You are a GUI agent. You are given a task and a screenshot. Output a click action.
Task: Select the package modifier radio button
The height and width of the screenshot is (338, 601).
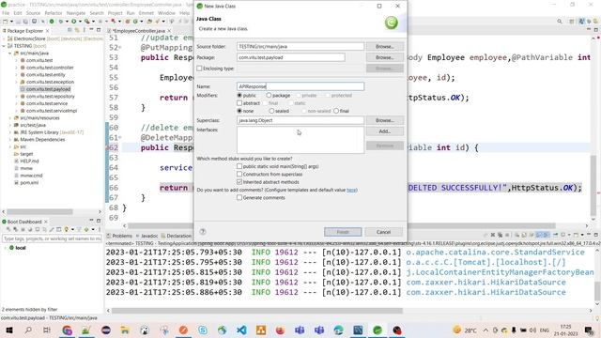[x=269, y=95]
